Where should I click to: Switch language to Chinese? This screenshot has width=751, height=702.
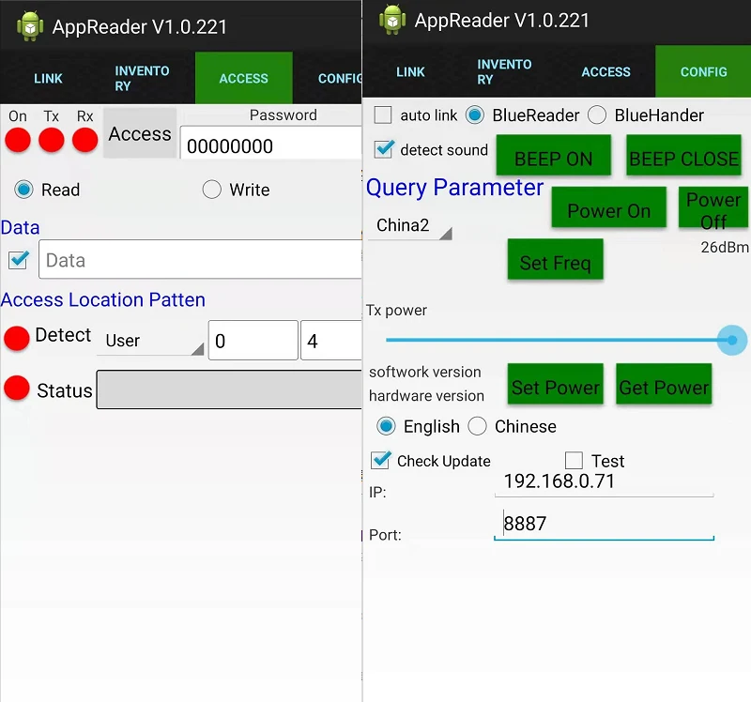tap(477, 426)
